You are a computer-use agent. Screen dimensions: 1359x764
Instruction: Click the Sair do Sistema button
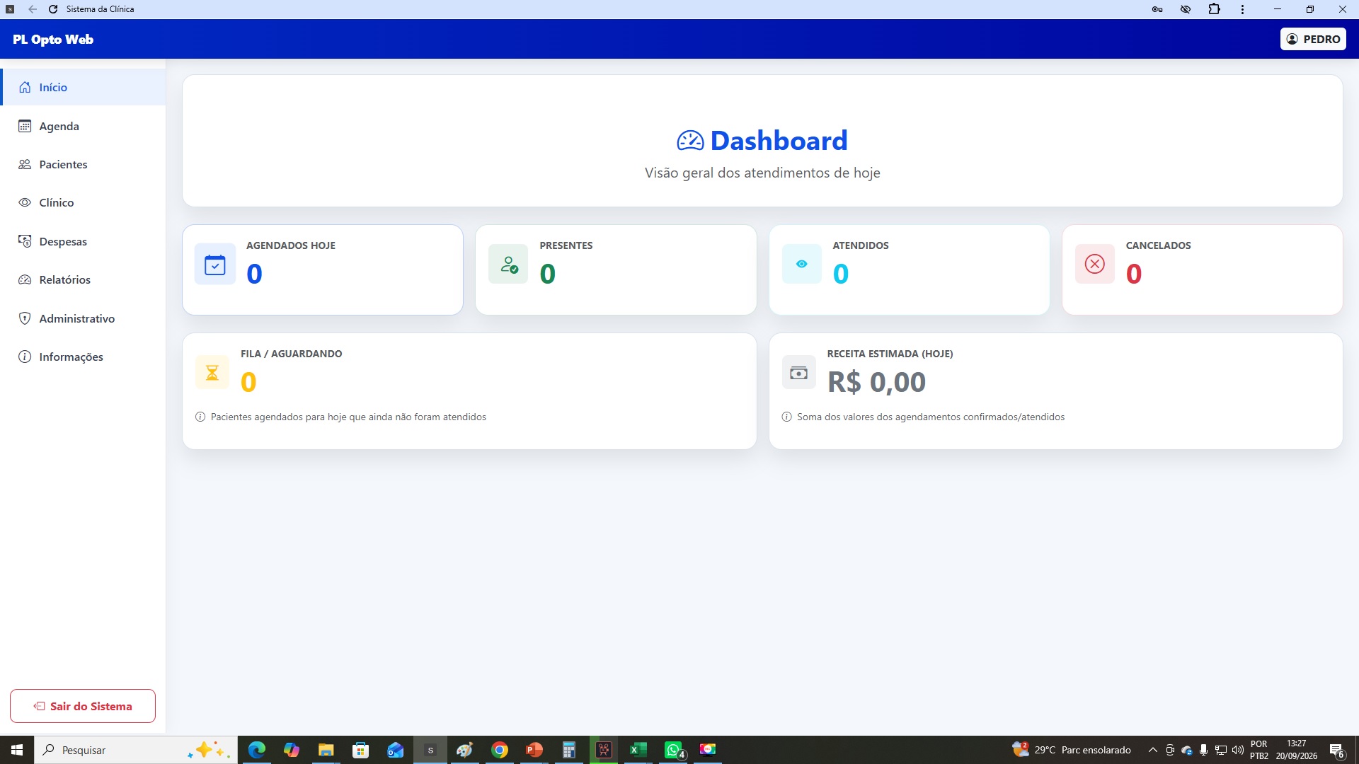[83, 706]
